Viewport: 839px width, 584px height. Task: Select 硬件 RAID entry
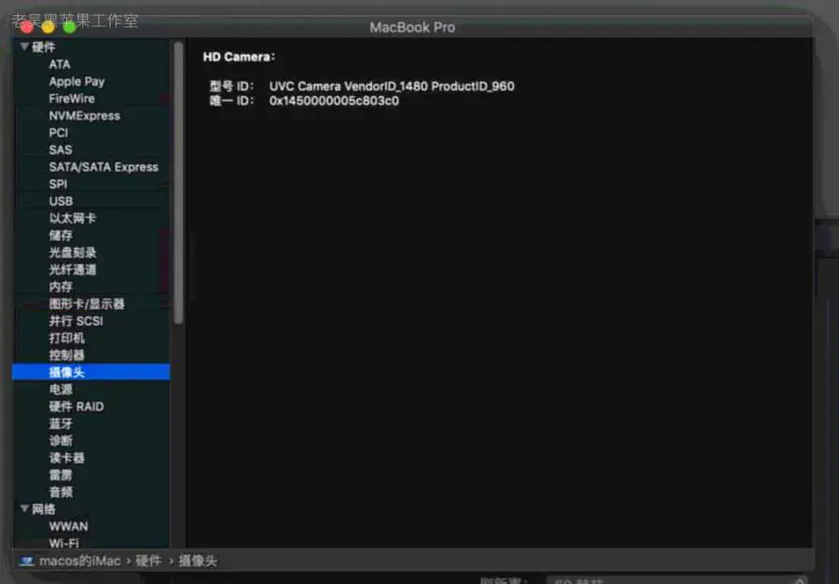point(76,407)
